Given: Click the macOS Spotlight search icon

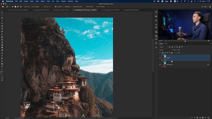Looking at the screenshot, I should 188,1.
